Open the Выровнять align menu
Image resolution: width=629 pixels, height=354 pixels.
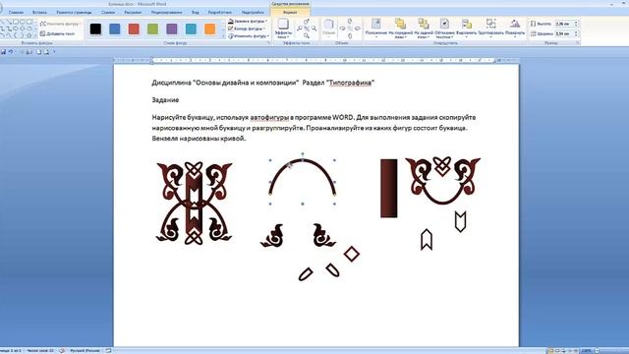coord(466,29)
